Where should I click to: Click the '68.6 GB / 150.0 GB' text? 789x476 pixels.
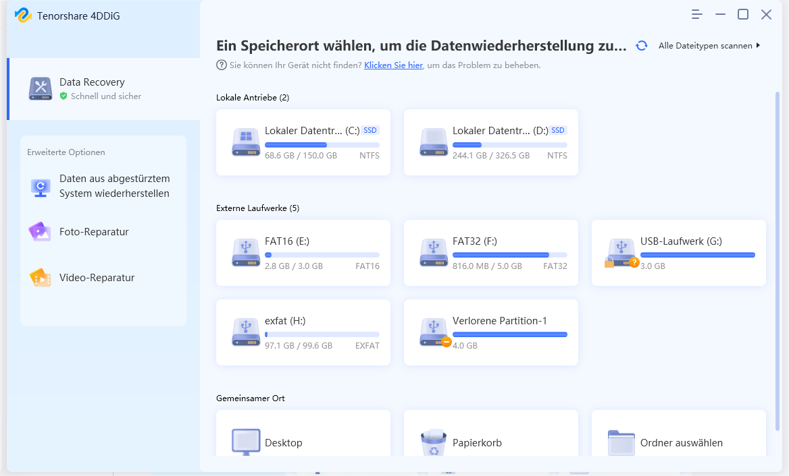301,156
